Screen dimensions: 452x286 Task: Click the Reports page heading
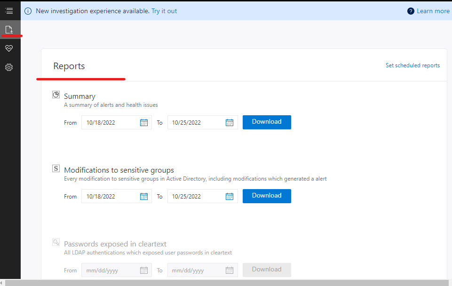point(69,66)
